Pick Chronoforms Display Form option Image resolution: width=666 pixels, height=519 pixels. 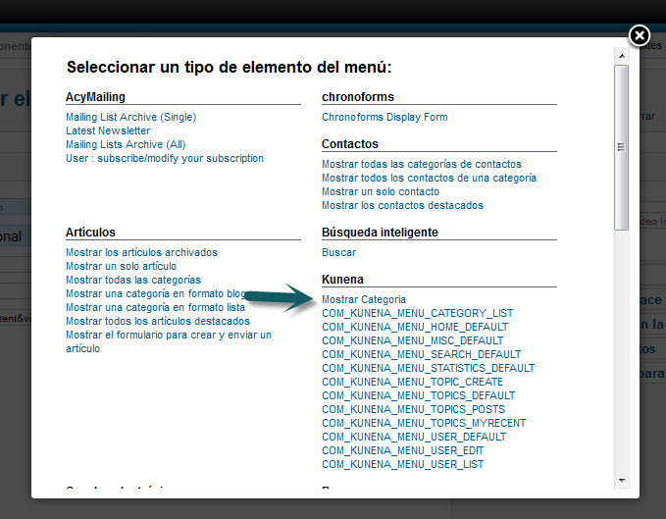pyautogui.click(x=384, y=117)
